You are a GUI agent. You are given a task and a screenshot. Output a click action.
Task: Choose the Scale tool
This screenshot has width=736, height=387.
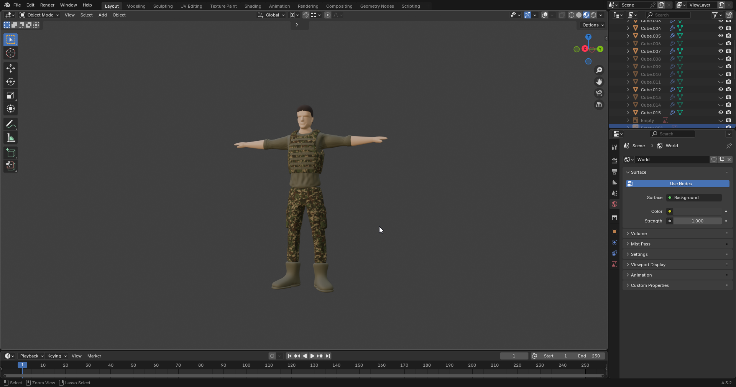[x=11, y=96]
